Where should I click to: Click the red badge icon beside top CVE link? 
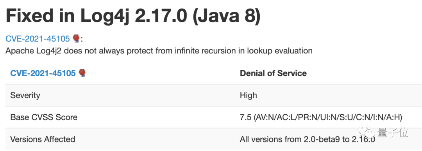76,39
